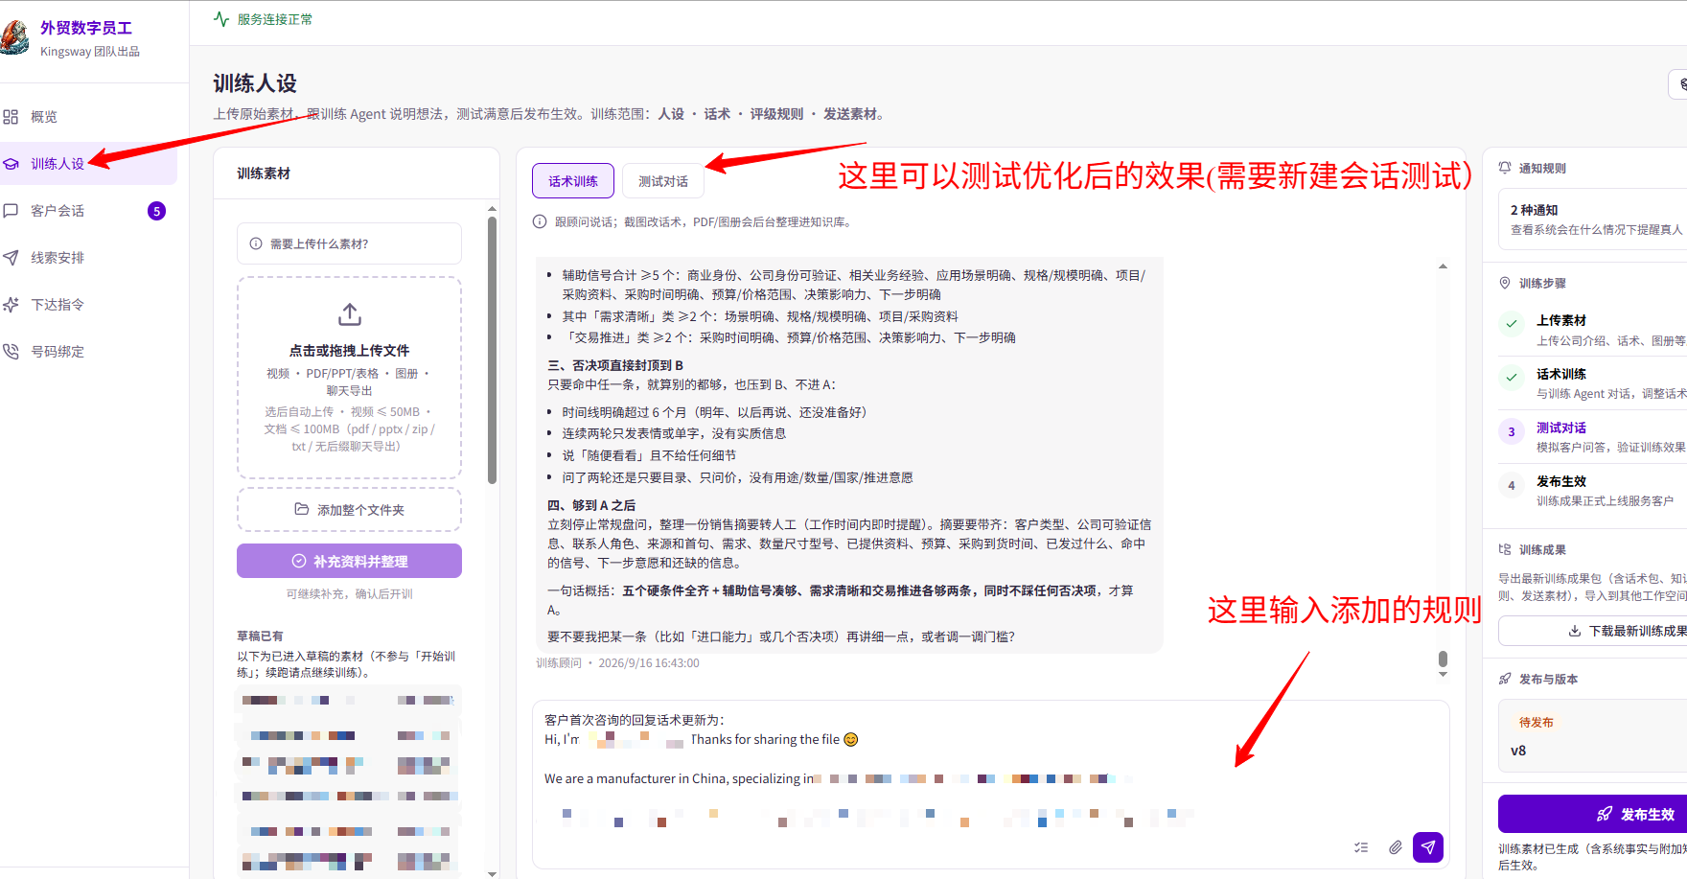Select the 上传素材 training step
The image size is (1687, 879).
click(x=1592, y=330)
